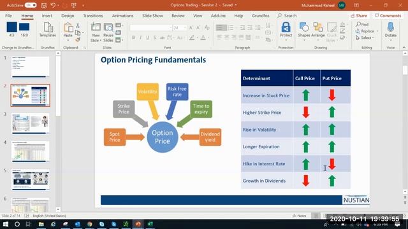Screen dimensions: 408x229
Task: Open the Select dropdown
Action: (365, 38)
